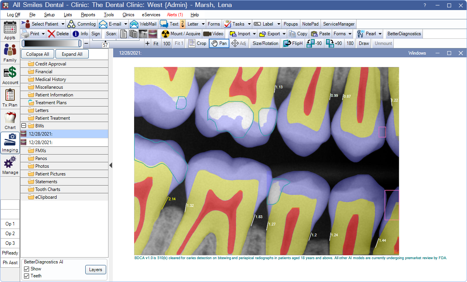
Task: Open the Export dropdown arrow
Action: [x=284, y=34]
